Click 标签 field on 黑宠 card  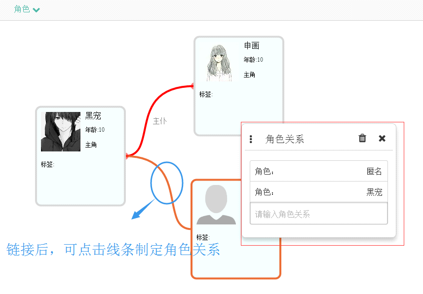[47, 164]
